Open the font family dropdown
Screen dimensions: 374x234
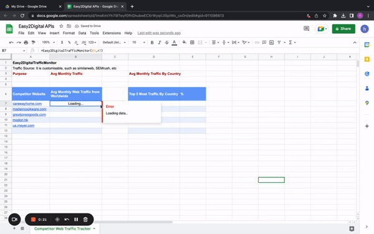tap(114, 42)
